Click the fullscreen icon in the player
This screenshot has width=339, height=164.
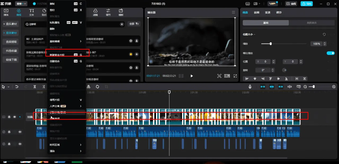coord(235,76)
